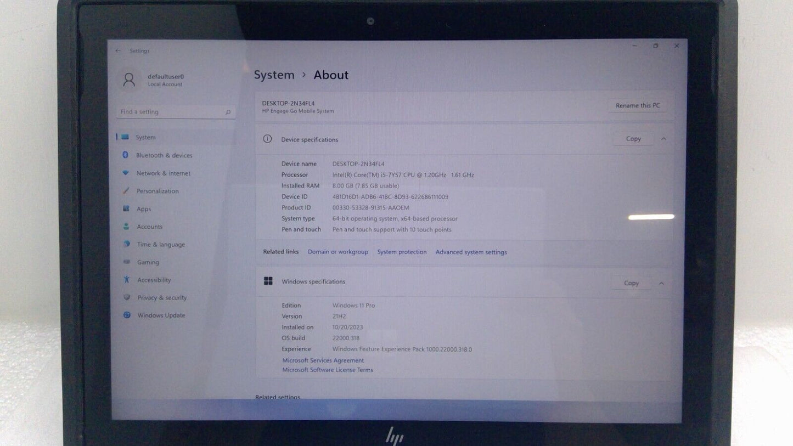Image resolution: width=793 pixels, height=446 pixels.
Task: Click Rename this PC button
Action: coord(638,105)
